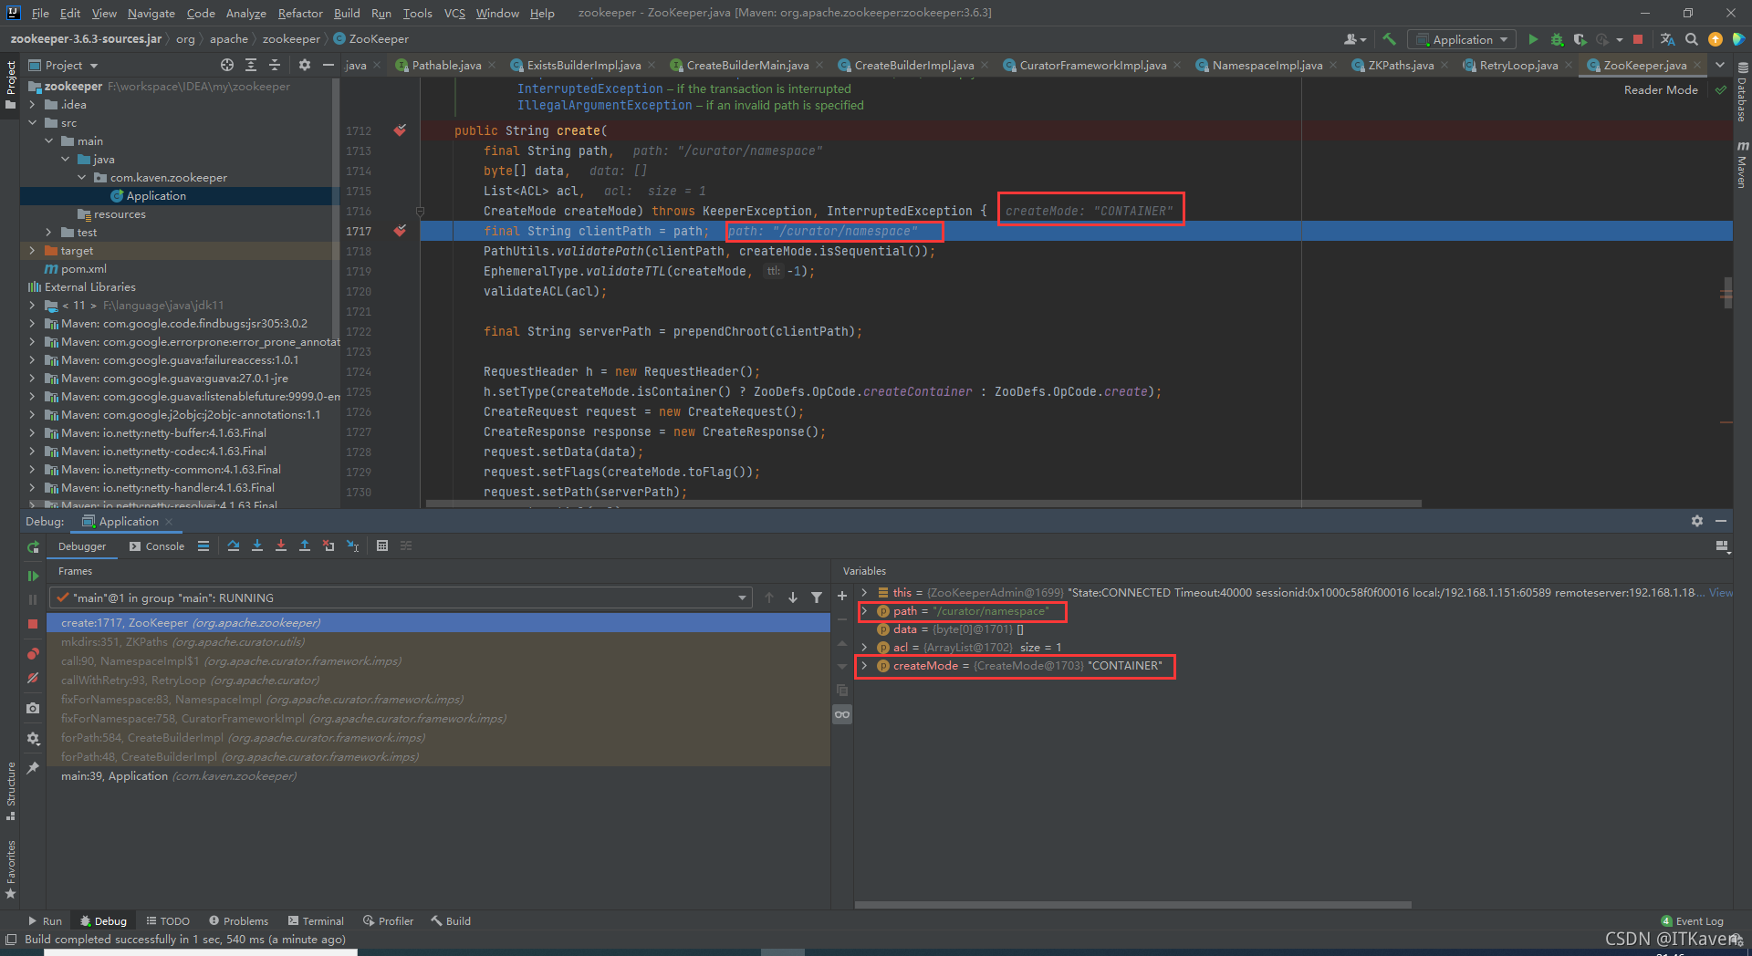Screen dimensions: 1752x956
Task: Click Drop Frame debugger icon
Action: click(328, 546)
